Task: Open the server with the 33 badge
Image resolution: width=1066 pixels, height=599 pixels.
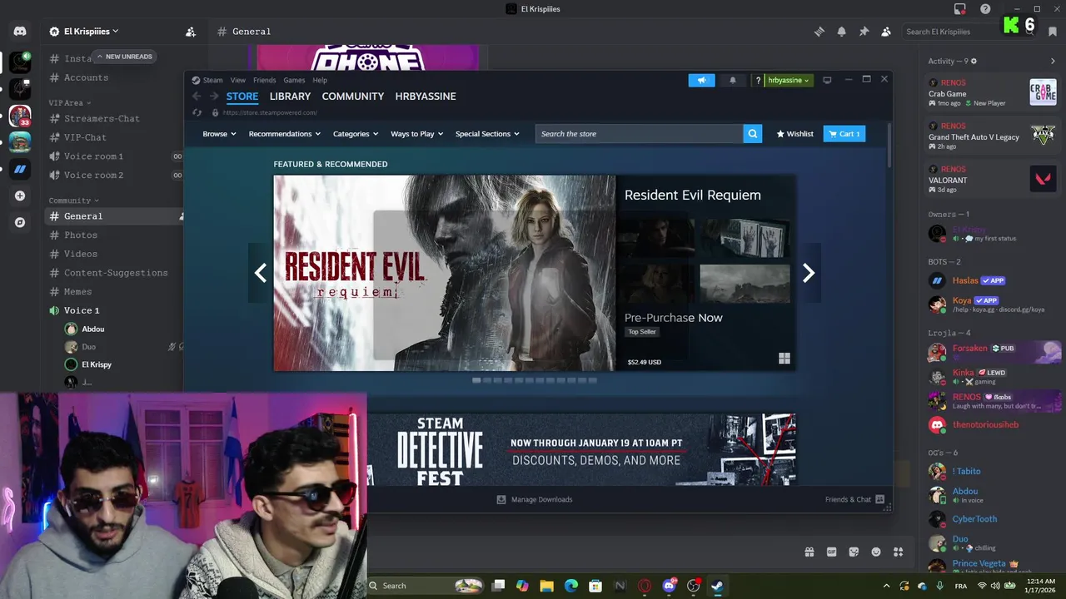Action: tap(20, 116)
